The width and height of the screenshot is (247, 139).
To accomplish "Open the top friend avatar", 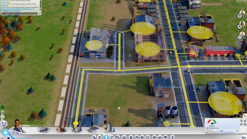I will point(242,13).
